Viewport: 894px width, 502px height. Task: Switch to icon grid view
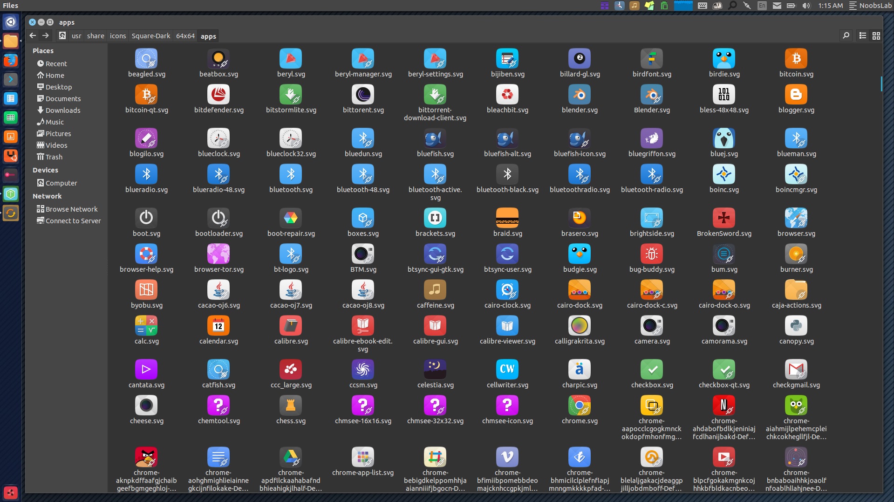[x=876, y=36]
